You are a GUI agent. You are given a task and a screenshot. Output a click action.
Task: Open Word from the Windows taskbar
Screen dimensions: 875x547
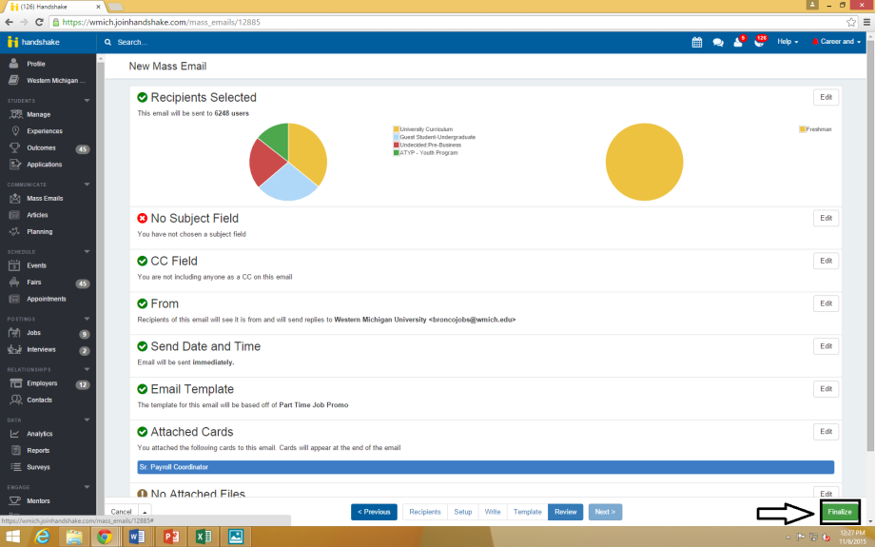(x=137, y=537)
